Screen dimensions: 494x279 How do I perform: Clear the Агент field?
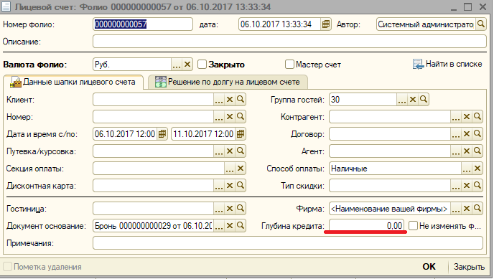(x=467, y=151)
